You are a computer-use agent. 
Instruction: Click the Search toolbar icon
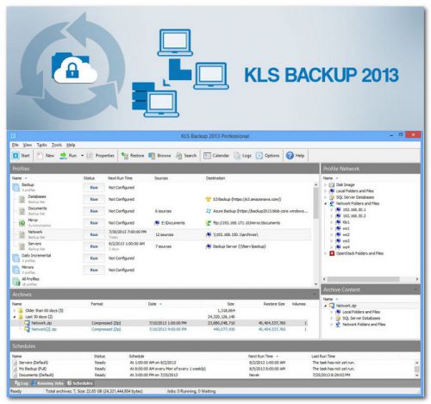[x=178, y=155]
